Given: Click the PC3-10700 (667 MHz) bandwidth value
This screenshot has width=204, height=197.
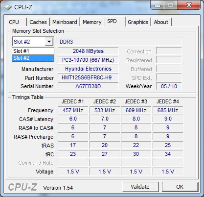Looking at the screenshot, I should pyautogui.click(x=88, y=60).
